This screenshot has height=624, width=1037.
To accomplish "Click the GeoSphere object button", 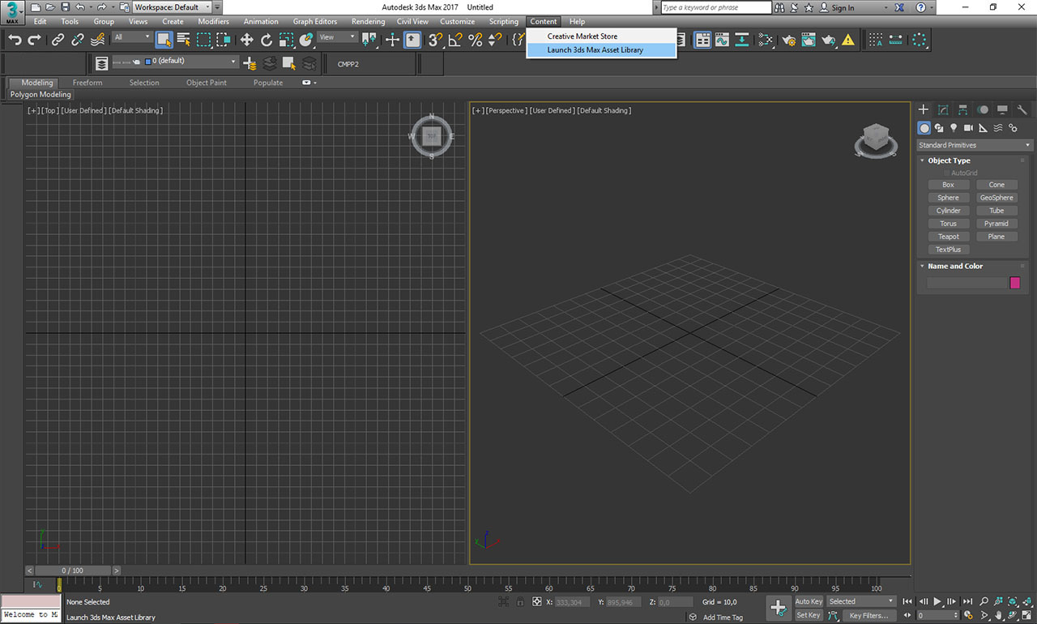I will 996,198.
